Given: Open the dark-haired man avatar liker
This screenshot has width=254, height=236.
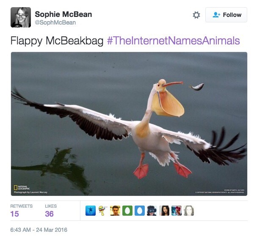Looking at the screenshot, I should point(115,211).
